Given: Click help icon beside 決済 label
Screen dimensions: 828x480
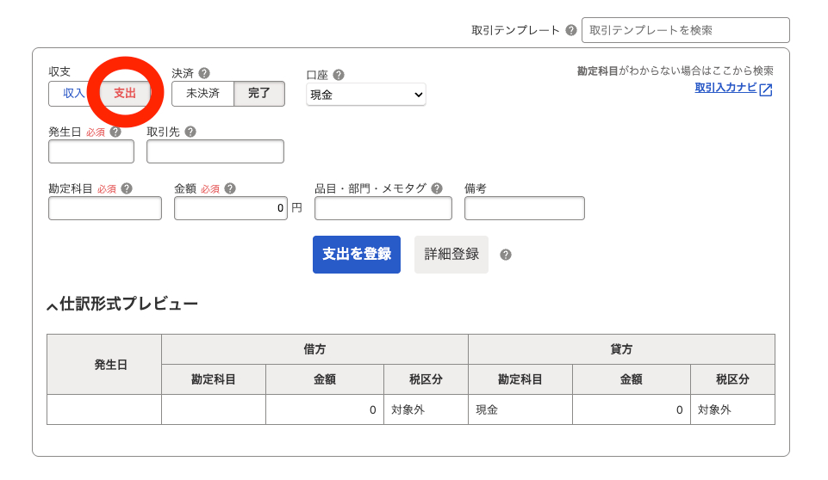Looking at the screenshot, I should 204,73.
